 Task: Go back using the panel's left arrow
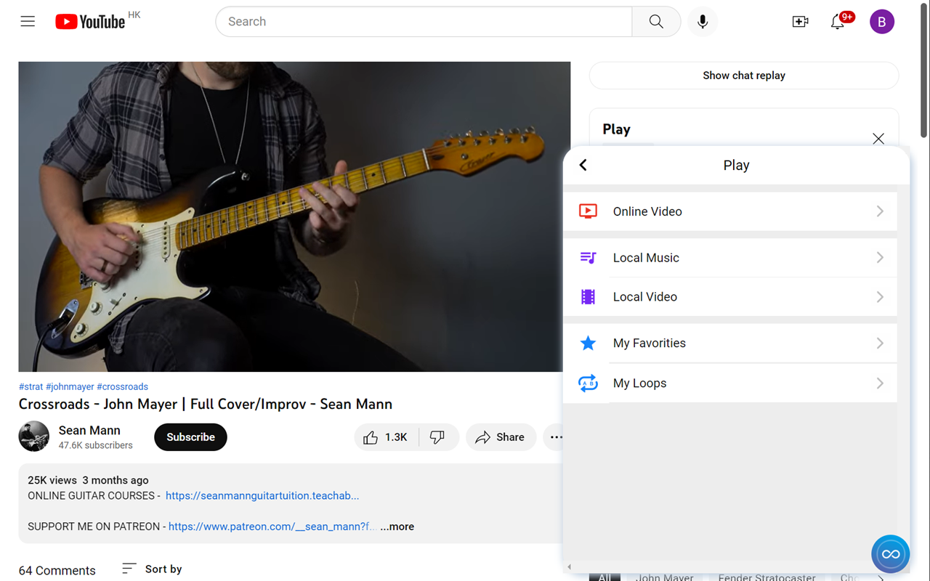(x=583, y=165)
